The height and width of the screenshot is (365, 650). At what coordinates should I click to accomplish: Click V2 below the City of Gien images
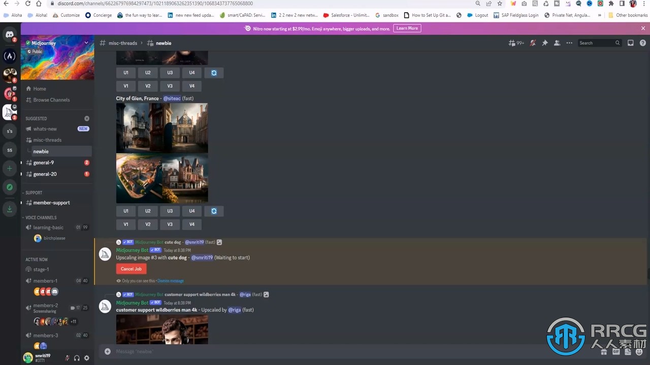point(148,224)
